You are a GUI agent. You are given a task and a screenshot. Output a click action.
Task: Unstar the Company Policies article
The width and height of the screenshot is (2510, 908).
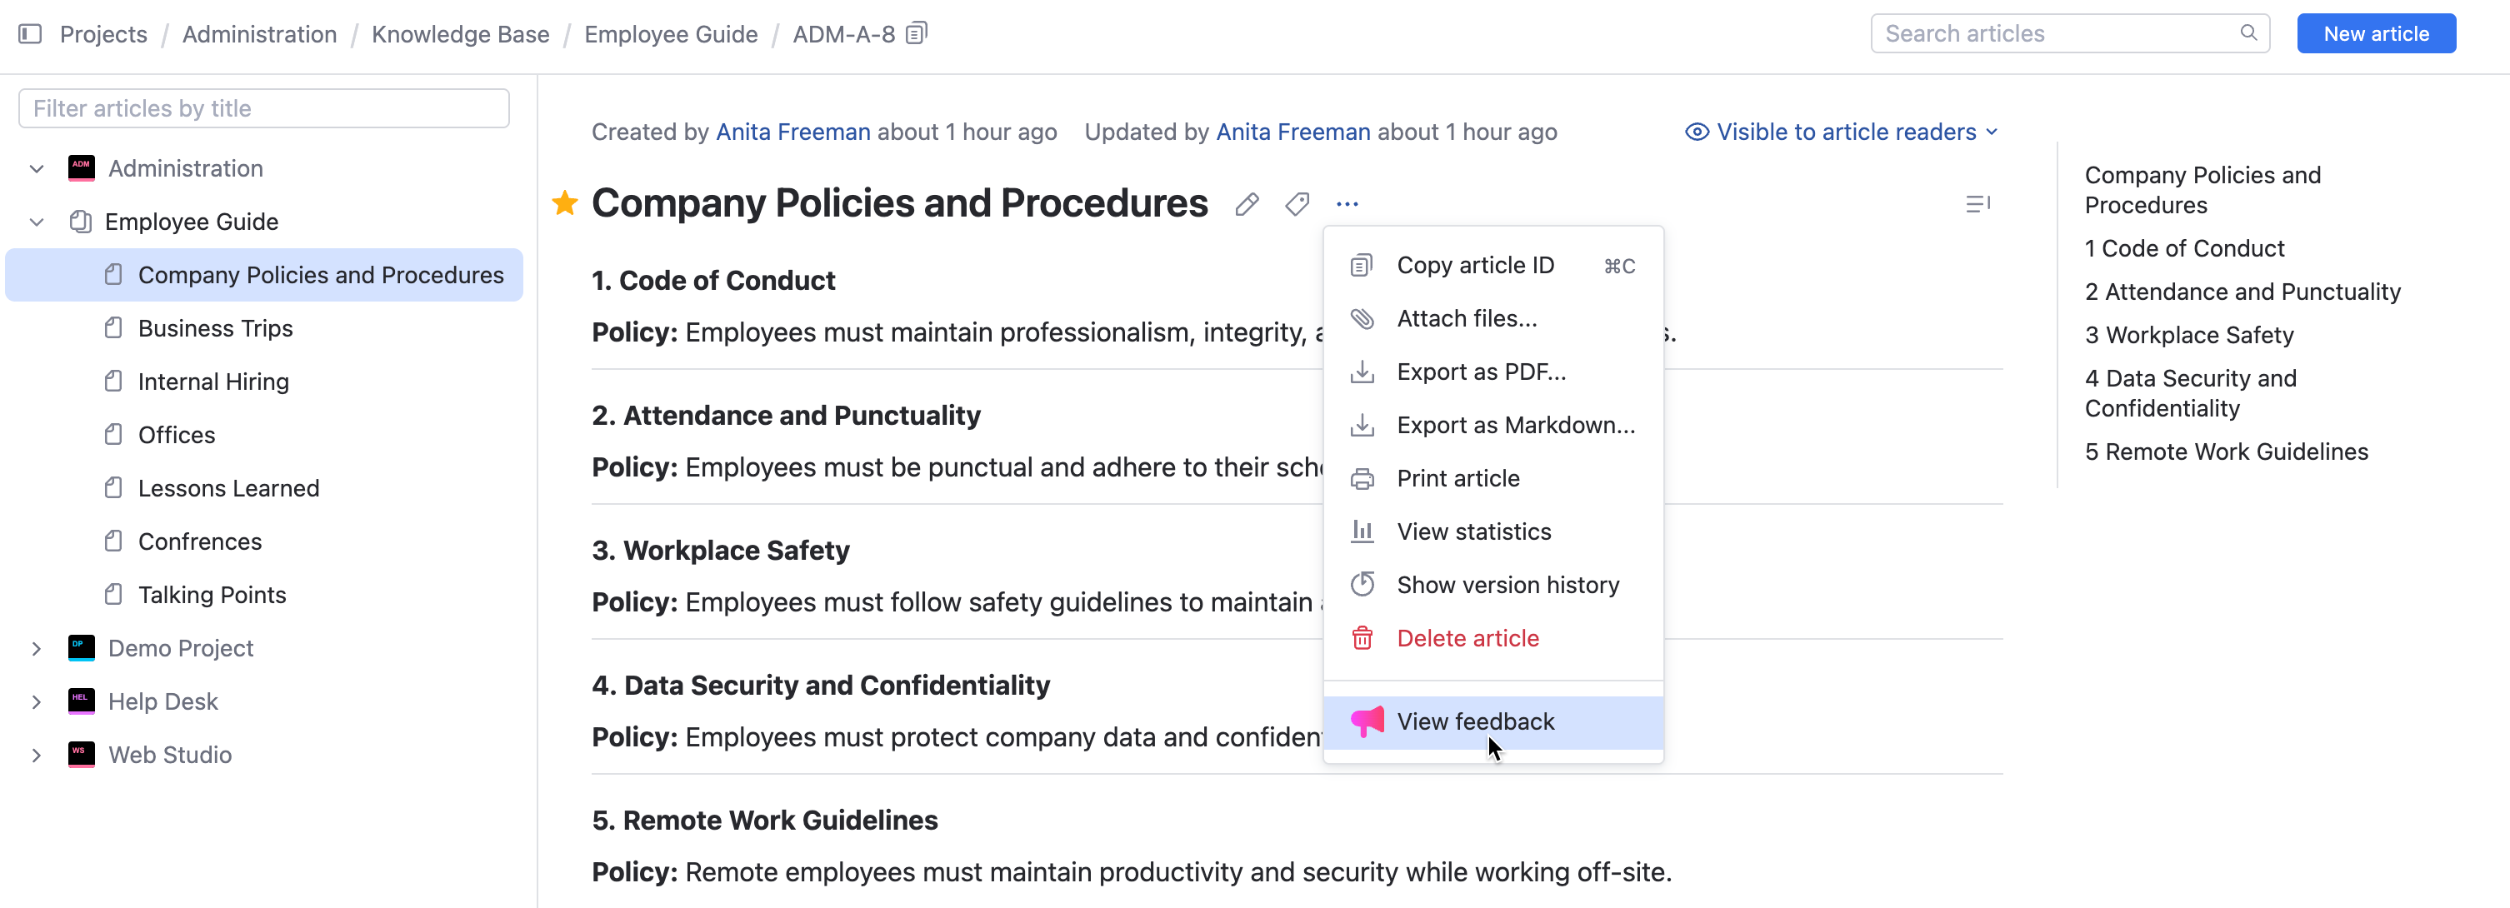tap(565, 203)
